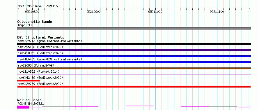Open variant label nsv6439769 (Sedlazeck2020)
Screen dimensions: 259x110
(x=40, y=84)
